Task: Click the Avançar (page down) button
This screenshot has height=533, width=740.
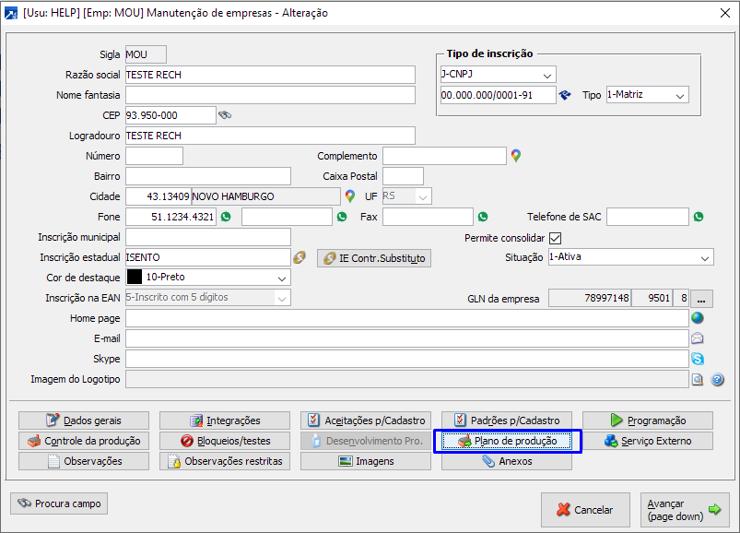Action: 685,509
